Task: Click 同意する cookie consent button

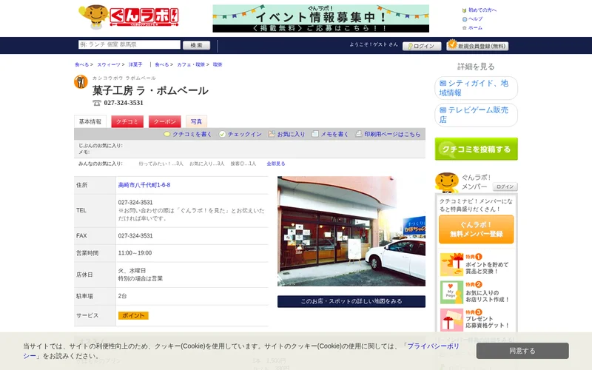Action: (x=522, y=351)
